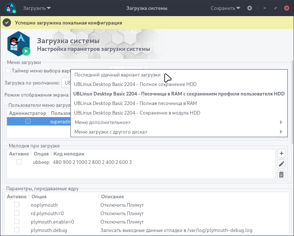Screen dimensions: 294x236
Task: Click the app logo in title bar
Action: coord(11,8)
